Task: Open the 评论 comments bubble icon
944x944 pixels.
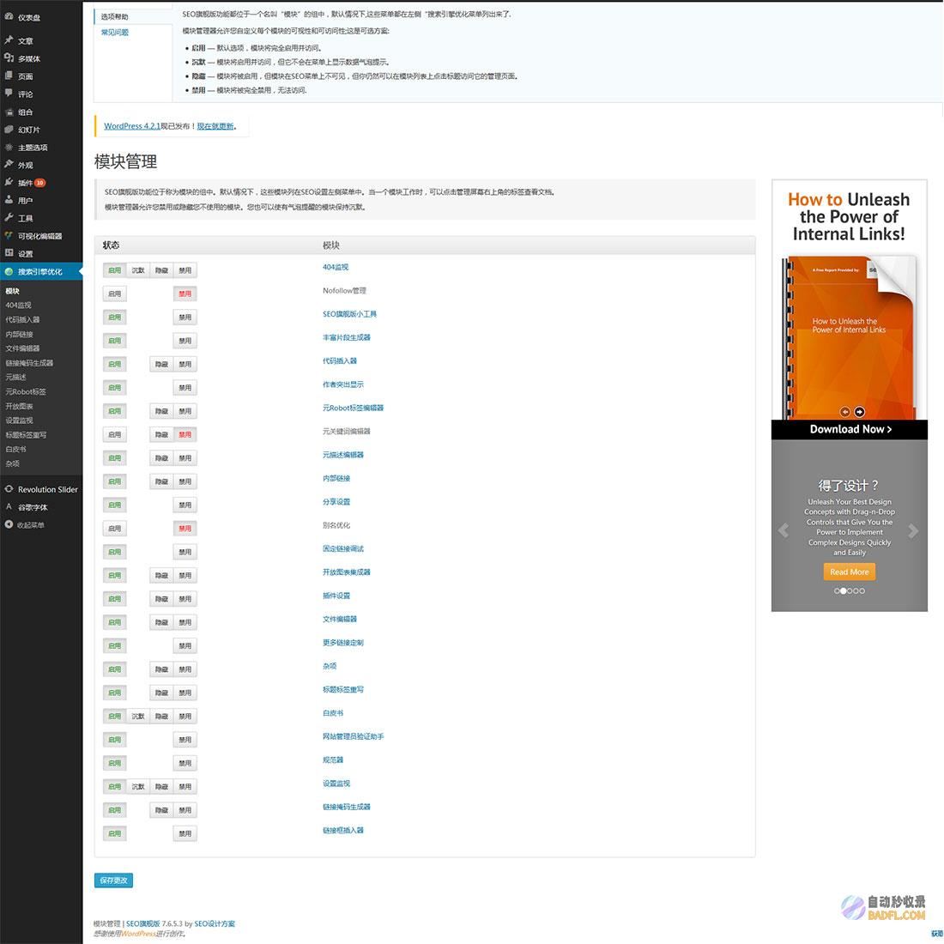Action: pyautogui.click(x=9, y=94)
